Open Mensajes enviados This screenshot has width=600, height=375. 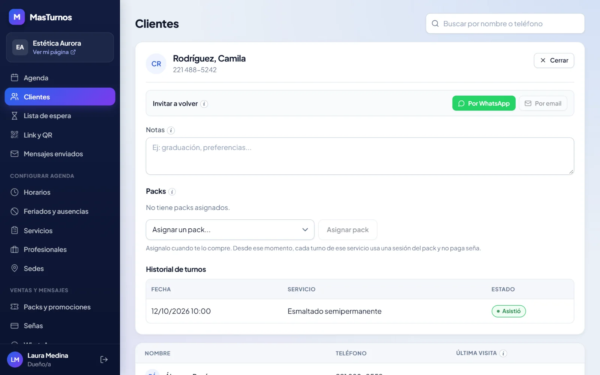coord(60,154)
